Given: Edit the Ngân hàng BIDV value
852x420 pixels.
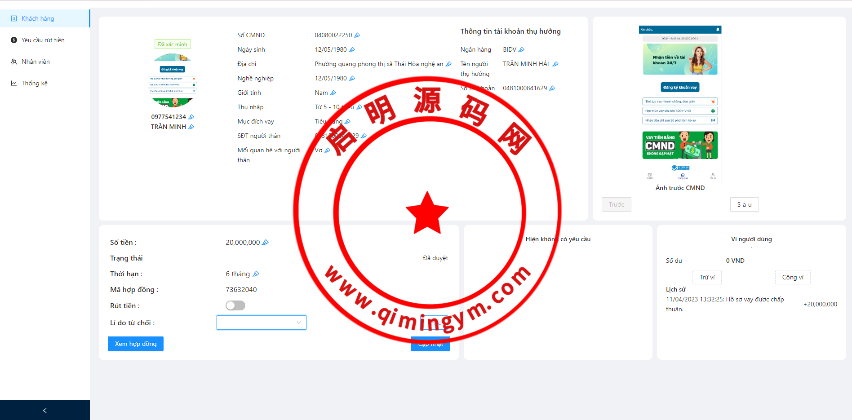Looking at the screenshot, I should 521,50.
